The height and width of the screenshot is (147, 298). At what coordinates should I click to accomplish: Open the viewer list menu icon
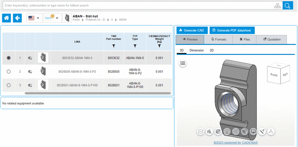click(183, 63)
